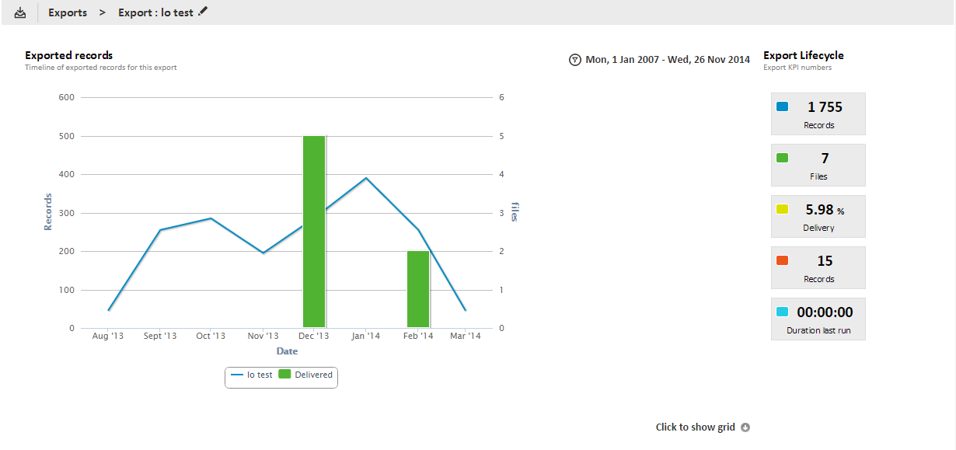
Task: Expand the grid via Click to show grid
Action: coord(695,427)
